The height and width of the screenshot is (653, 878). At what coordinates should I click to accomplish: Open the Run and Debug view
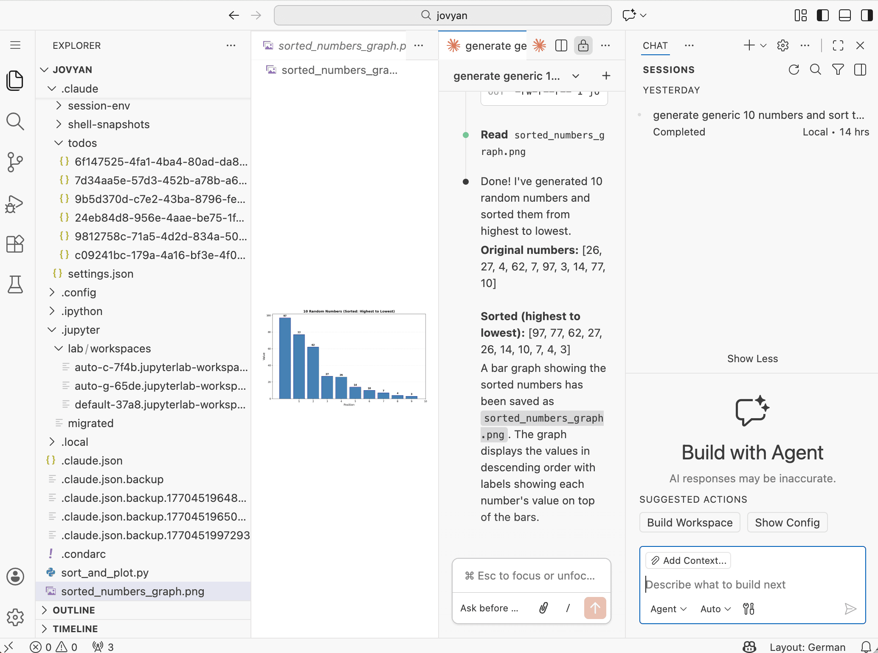click(x=15, y=204)
